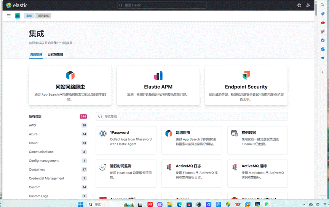
Task: Switch input method via 英 tray indicator
Action: (318, 204)
